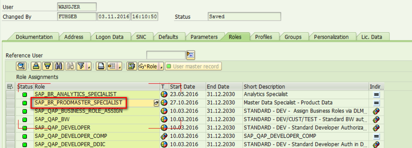This screenshot has height=148, width=412.
Task: Click status indicator of SAP_BR_ANALYTICS_SPECIALIST row
Action: point(25,95)
